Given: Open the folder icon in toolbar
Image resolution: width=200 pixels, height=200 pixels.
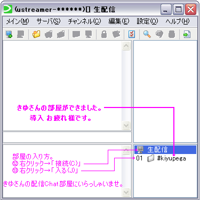Looking at the screenshot, I should [36, 34].
